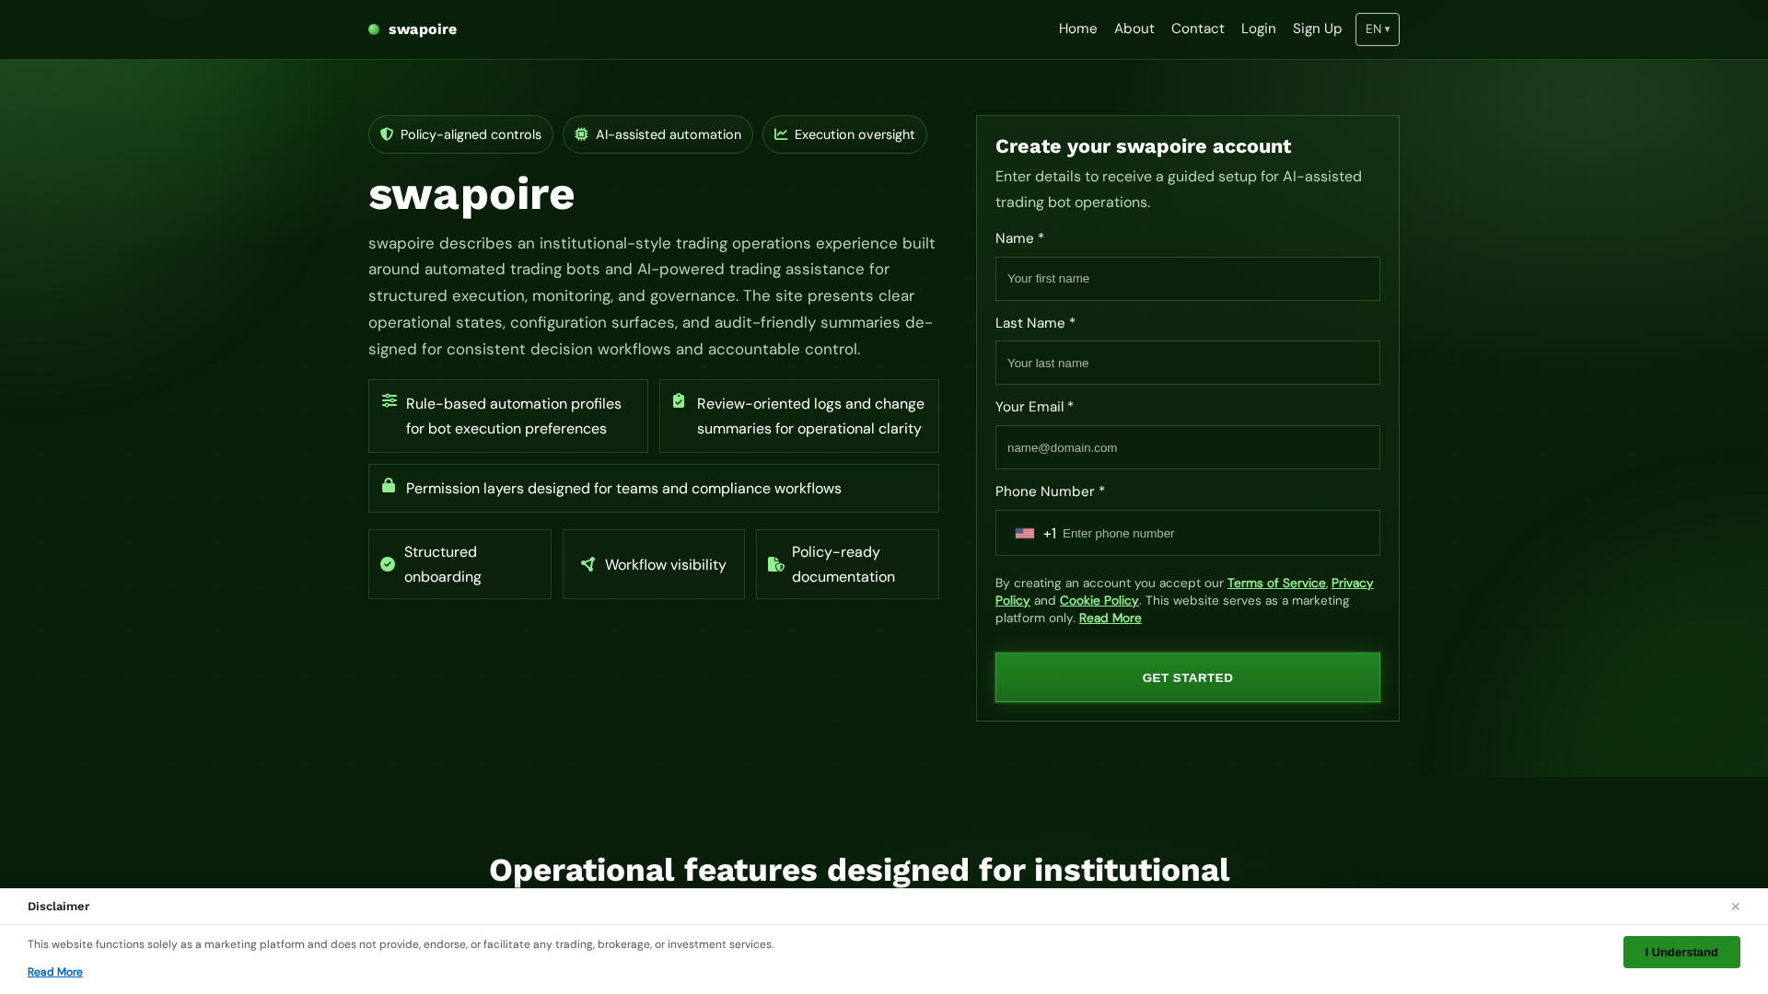
Task: Click the Operational features section heading
Action: pos(859,871)
